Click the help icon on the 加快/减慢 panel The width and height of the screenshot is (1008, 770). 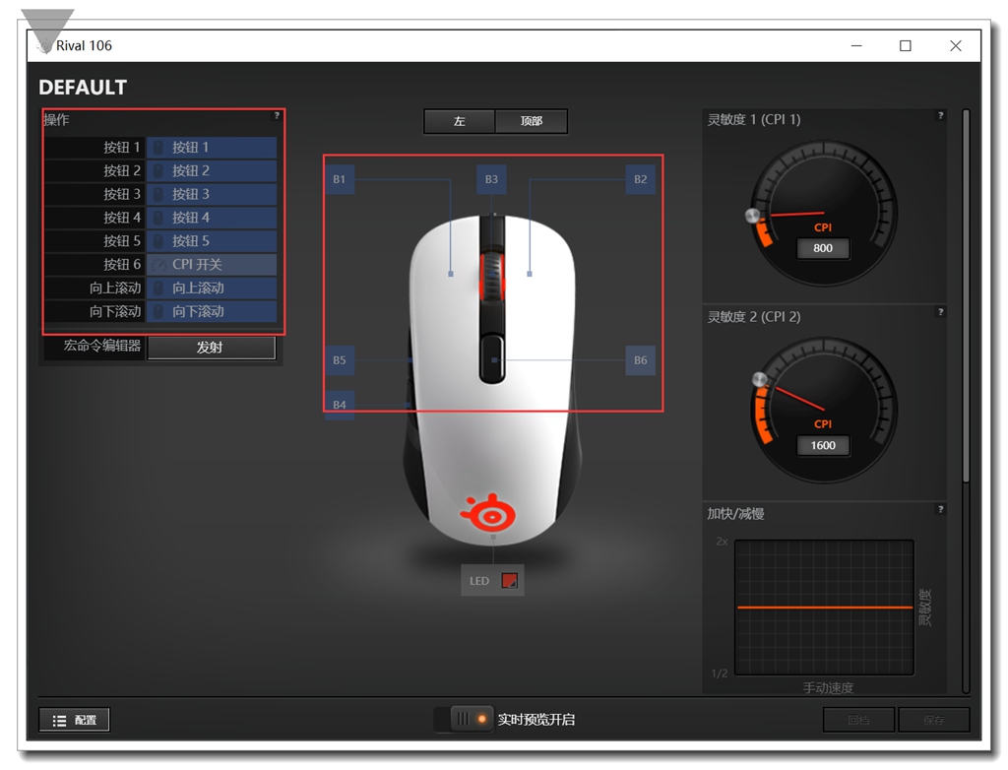[942, 509]
